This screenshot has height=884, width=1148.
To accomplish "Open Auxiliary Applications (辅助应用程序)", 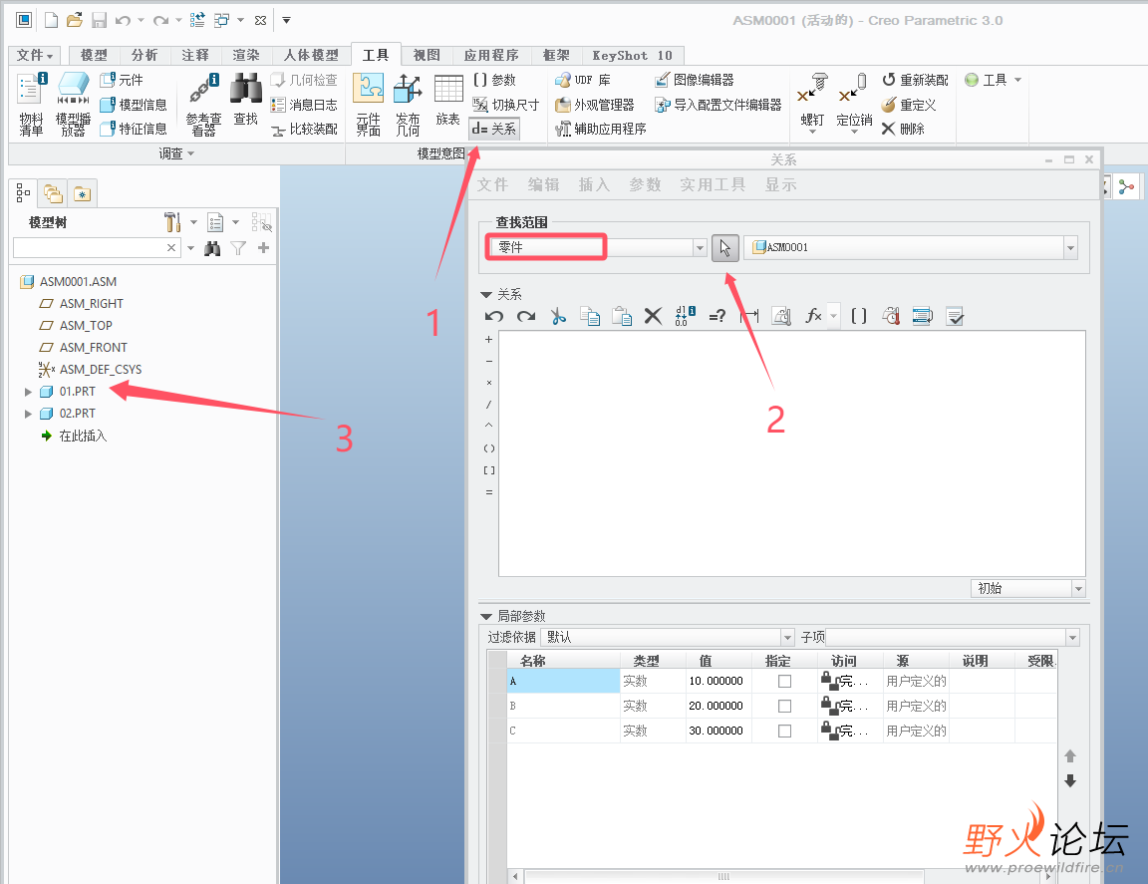I will [600, 129].
